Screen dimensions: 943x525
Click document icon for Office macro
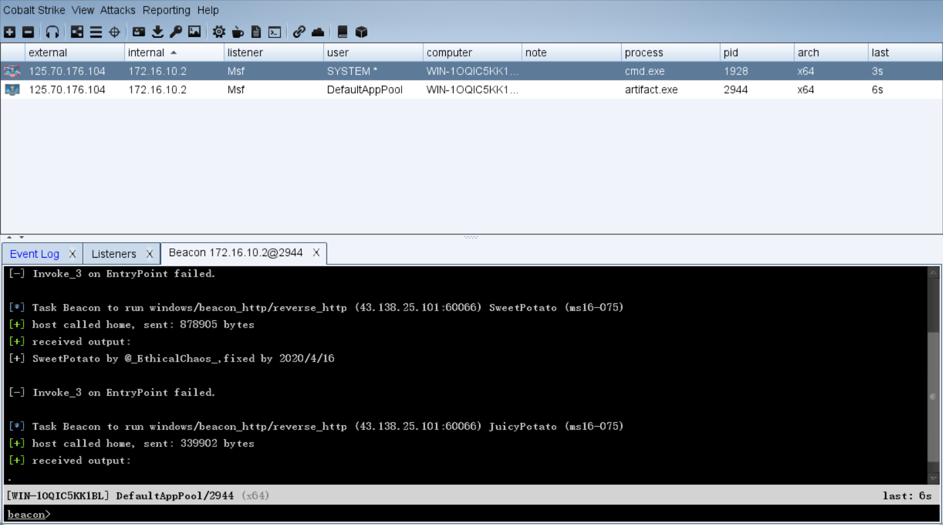click(x=256, y=32)
